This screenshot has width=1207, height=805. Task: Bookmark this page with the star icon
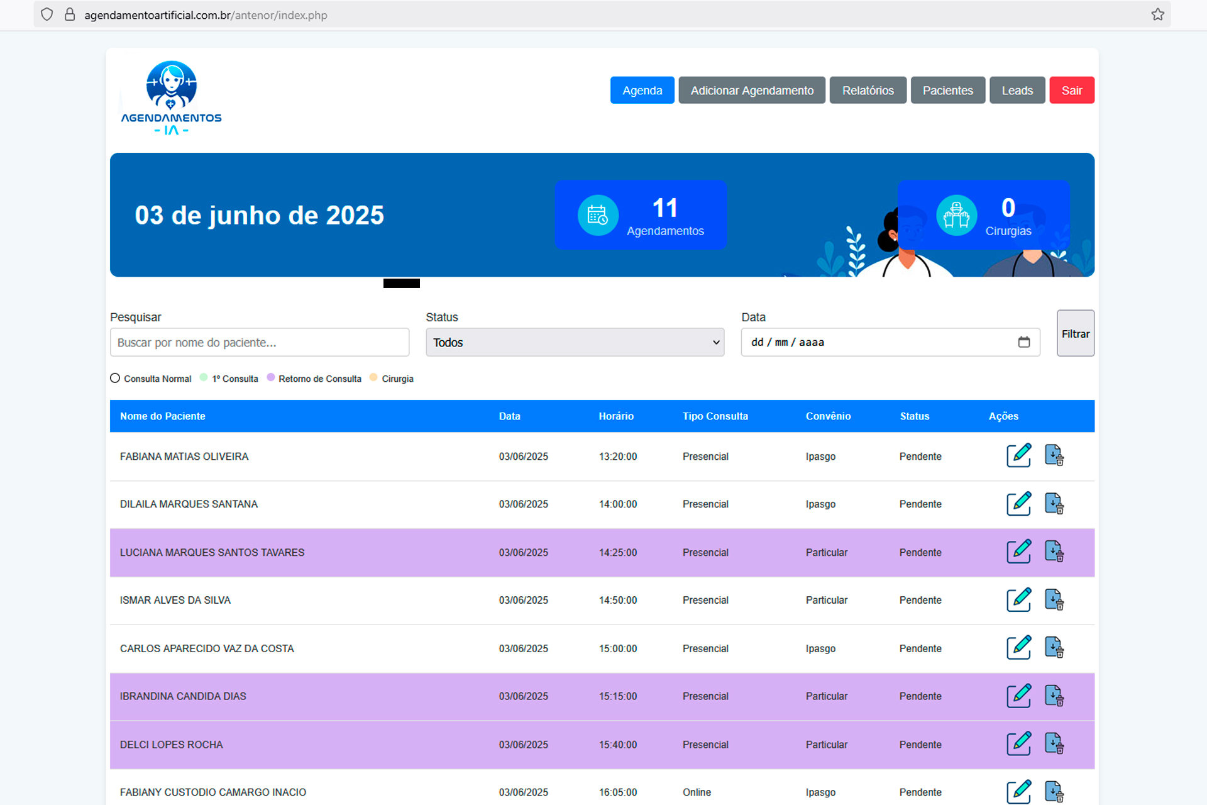[1157, 14]
